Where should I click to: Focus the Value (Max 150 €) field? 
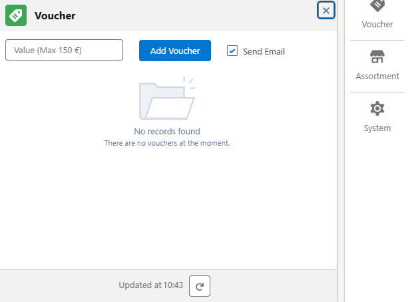tap(64, 50)
